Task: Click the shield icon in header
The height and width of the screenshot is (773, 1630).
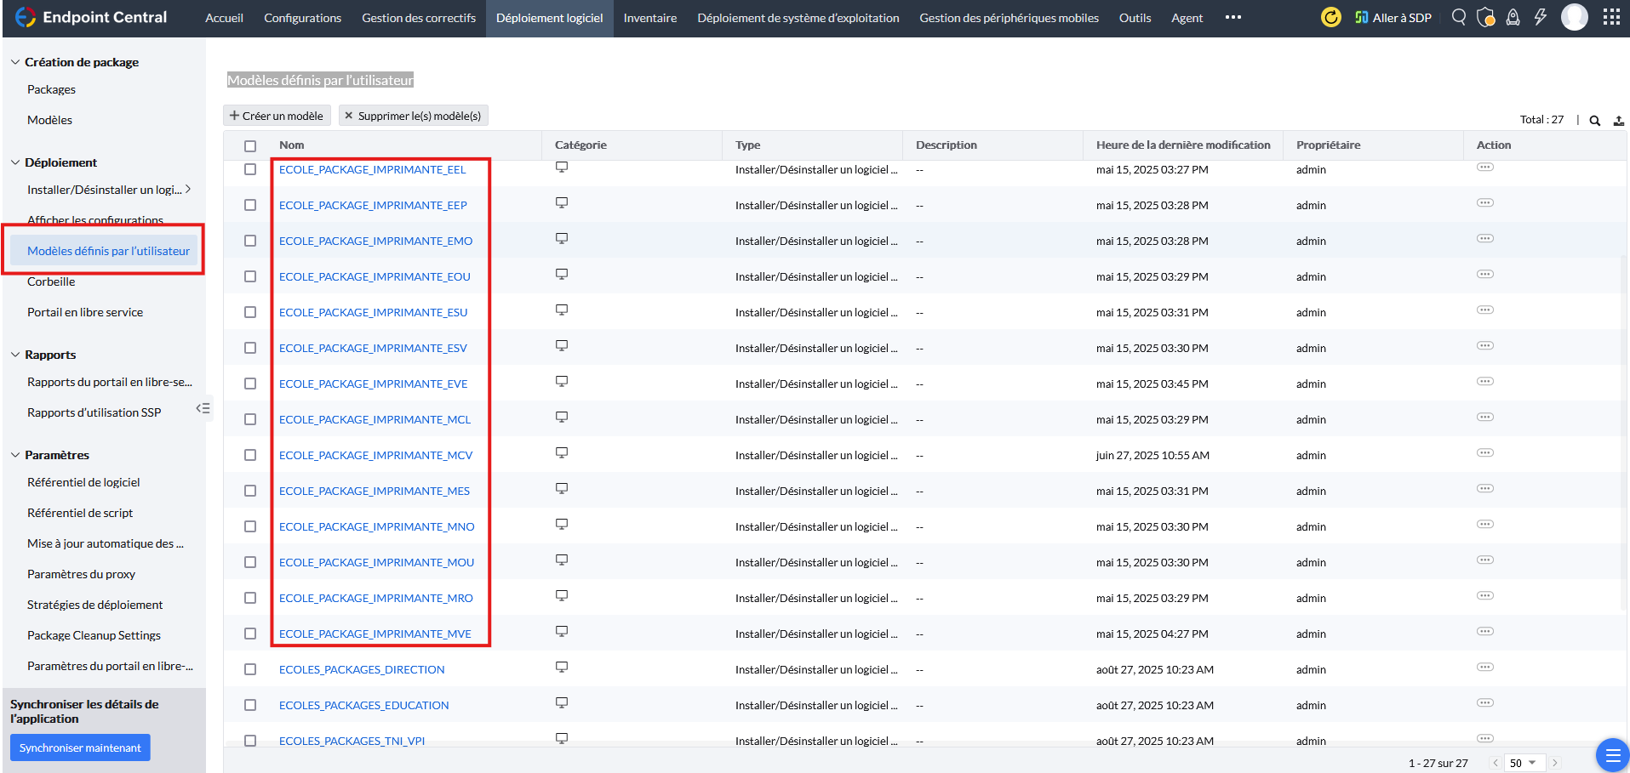Action: pyautogui.click(x=1486, y=17)
